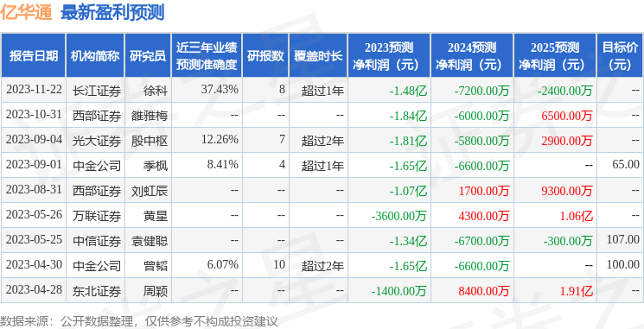
Task: Select the 报告日期 column header
Action: coord(33,55)
